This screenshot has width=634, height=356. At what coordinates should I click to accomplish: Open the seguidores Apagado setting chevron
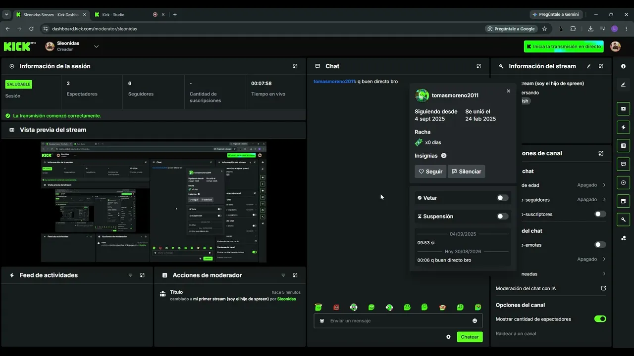[604, 200]
